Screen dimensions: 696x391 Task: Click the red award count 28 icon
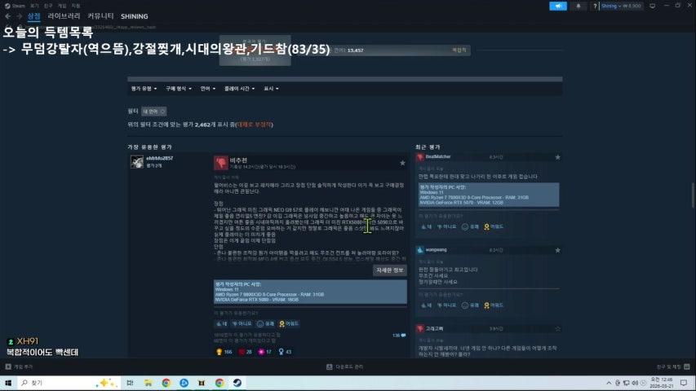coord(242,352)
